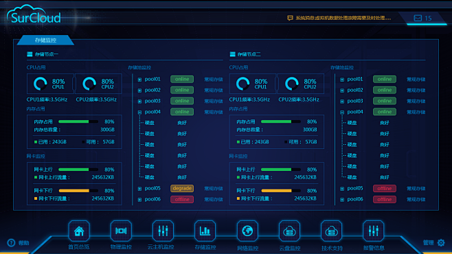Open the system message notification text

[x=343, y=18]
